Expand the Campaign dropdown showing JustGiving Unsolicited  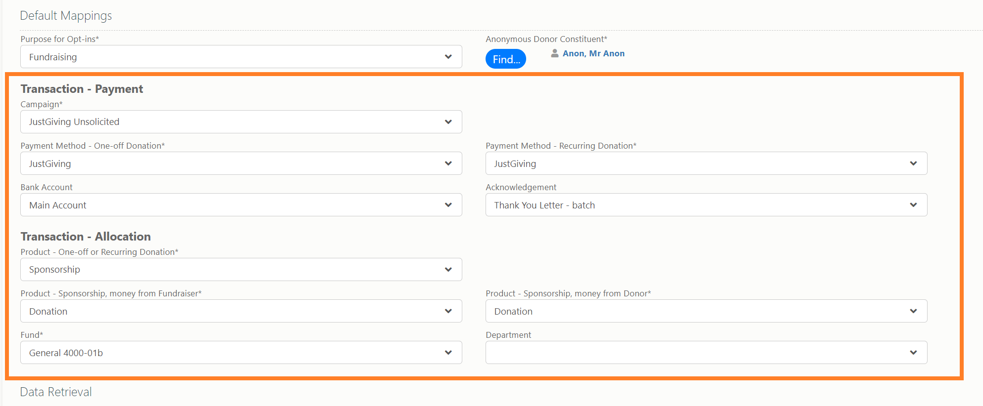tap(241, 122)
